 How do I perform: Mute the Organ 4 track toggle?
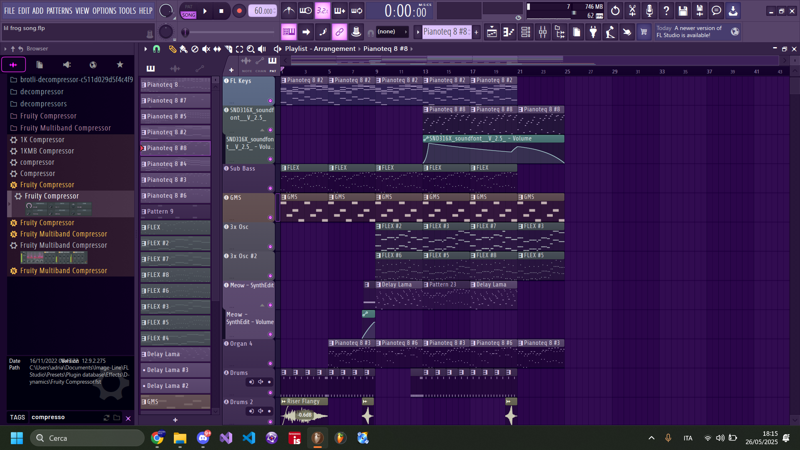270,364
